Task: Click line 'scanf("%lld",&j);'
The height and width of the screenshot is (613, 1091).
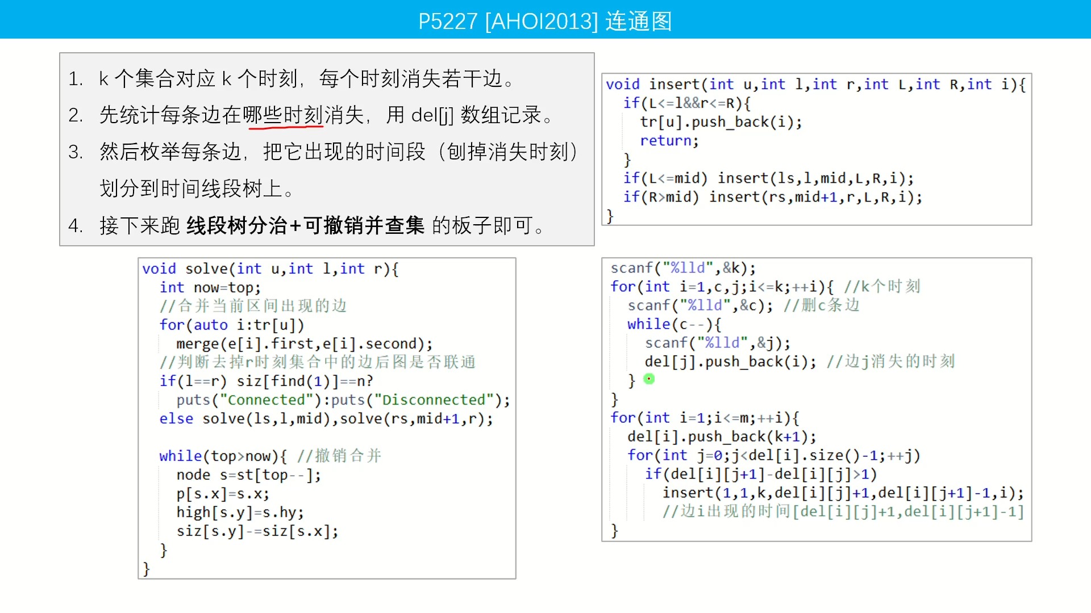Action: (717, 343)
